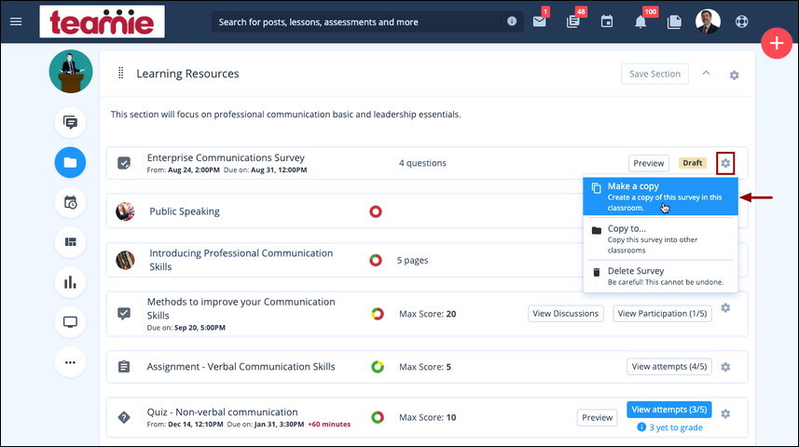The width and height of the screenshot is (799, 447).
Task: Click the red plus create button
Action: coord(776,43)
